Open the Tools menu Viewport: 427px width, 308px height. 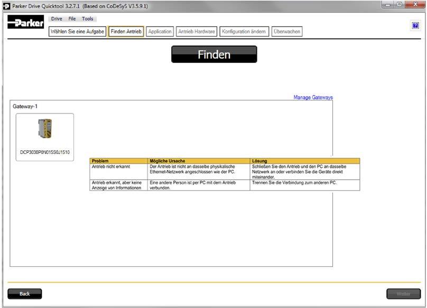click(87, 19)
